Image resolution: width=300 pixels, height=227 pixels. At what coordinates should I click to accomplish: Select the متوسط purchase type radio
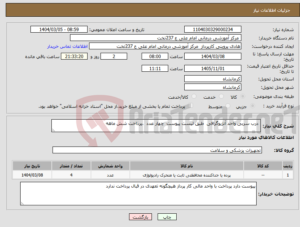228,106
